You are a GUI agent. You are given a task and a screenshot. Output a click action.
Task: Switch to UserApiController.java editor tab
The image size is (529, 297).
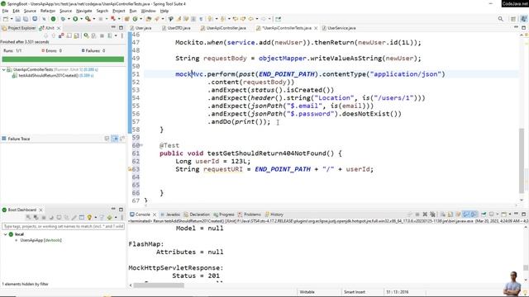click(223, 28)
